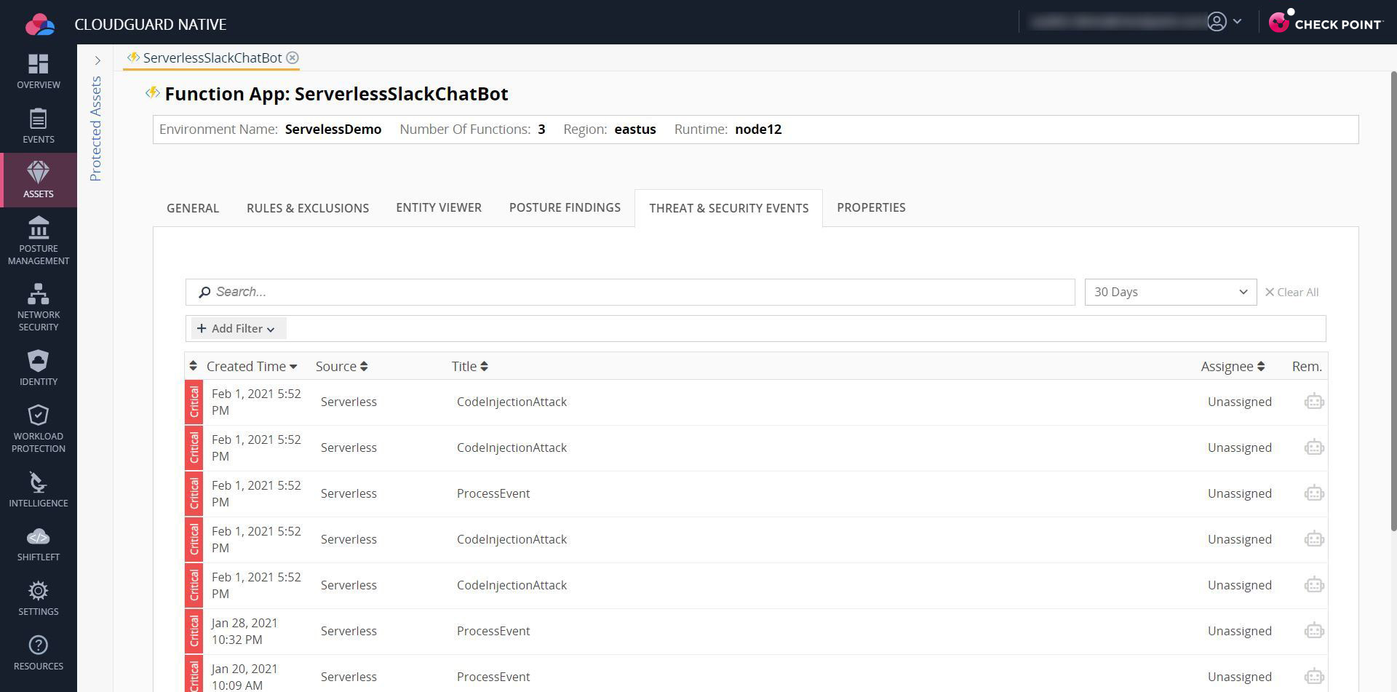Open Posture Management section
Screen dimensions: 1397x692
(38, 240)
